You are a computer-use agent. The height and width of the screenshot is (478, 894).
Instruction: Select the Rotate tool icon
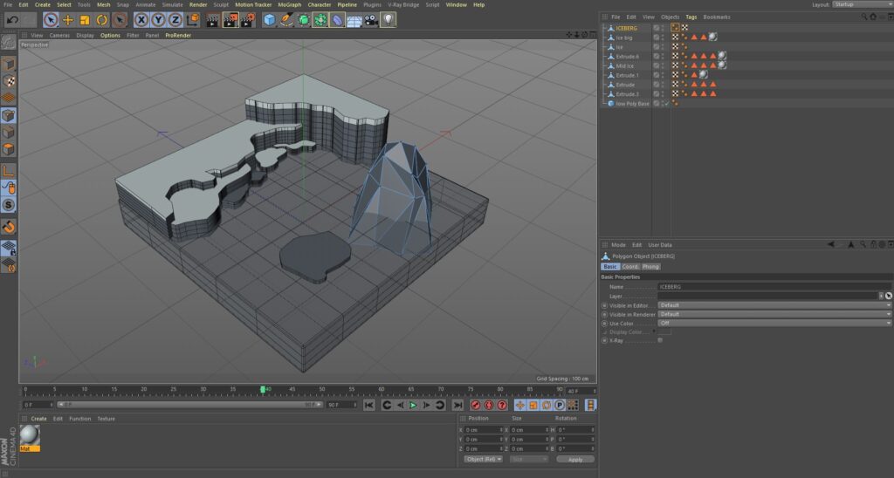pyautogui.click(x=102, y=19)
